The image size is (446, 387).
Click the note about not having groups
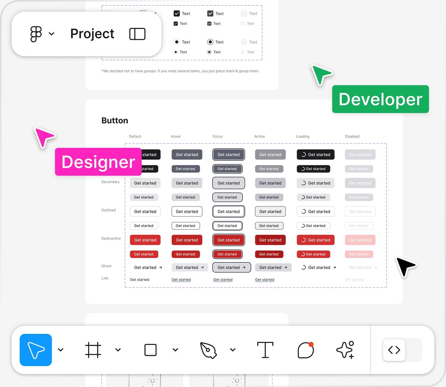(180, 71)
